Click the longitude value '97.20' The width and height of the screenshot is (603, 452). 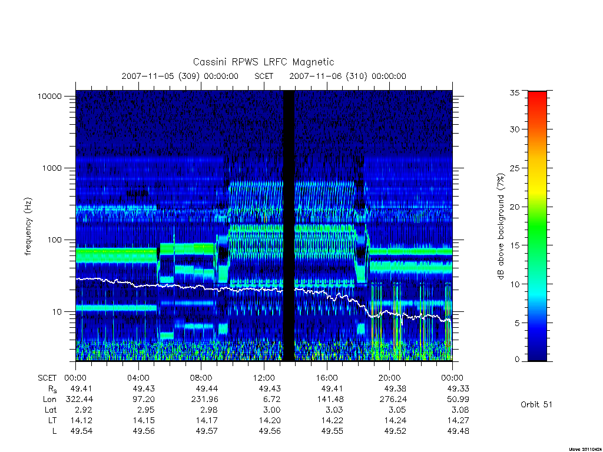144,400
